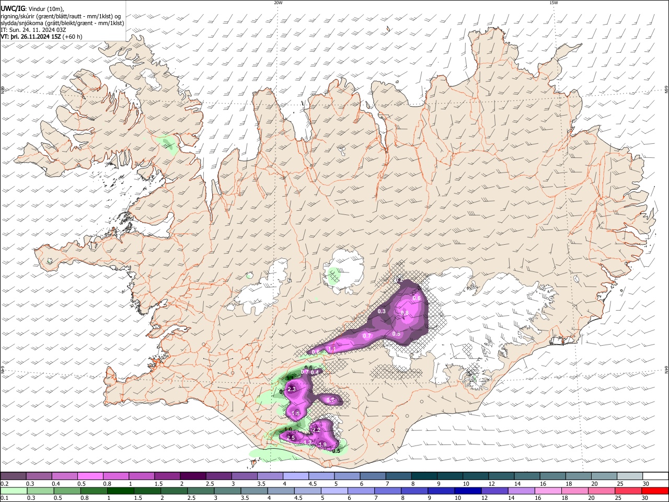669x502 pixels.
Task: Click the 'VT: þri. 26.11.2024 15Z (+60 h)' line
Action: coord(41,37)
